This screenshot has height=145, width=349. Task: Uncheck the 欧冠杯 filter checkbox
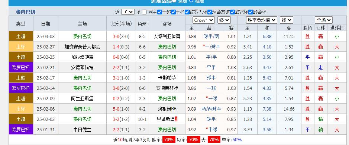click(x=233, y=12)
